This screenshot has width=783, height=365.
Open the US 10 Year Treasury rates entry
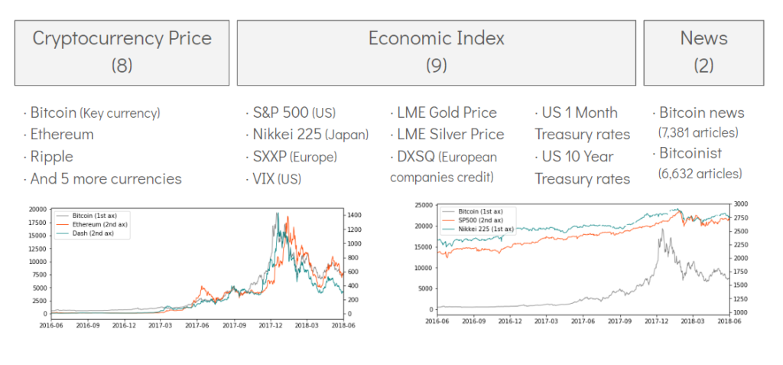click(x=582, y=168)
